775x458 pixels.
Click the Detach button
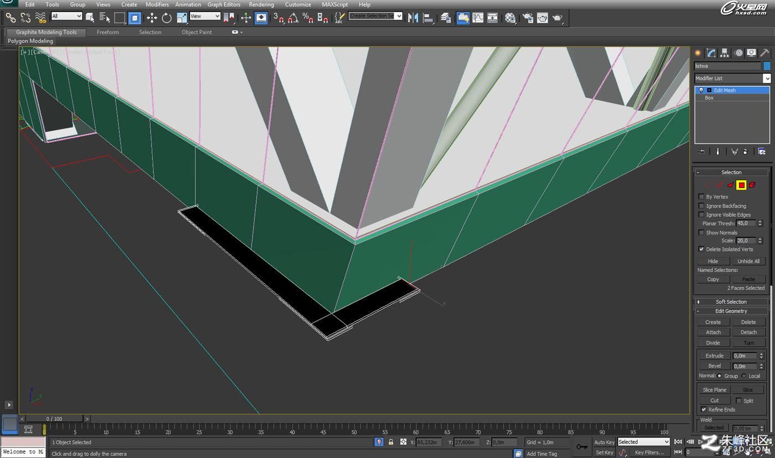pyautogui.click(x=748, y=332)
